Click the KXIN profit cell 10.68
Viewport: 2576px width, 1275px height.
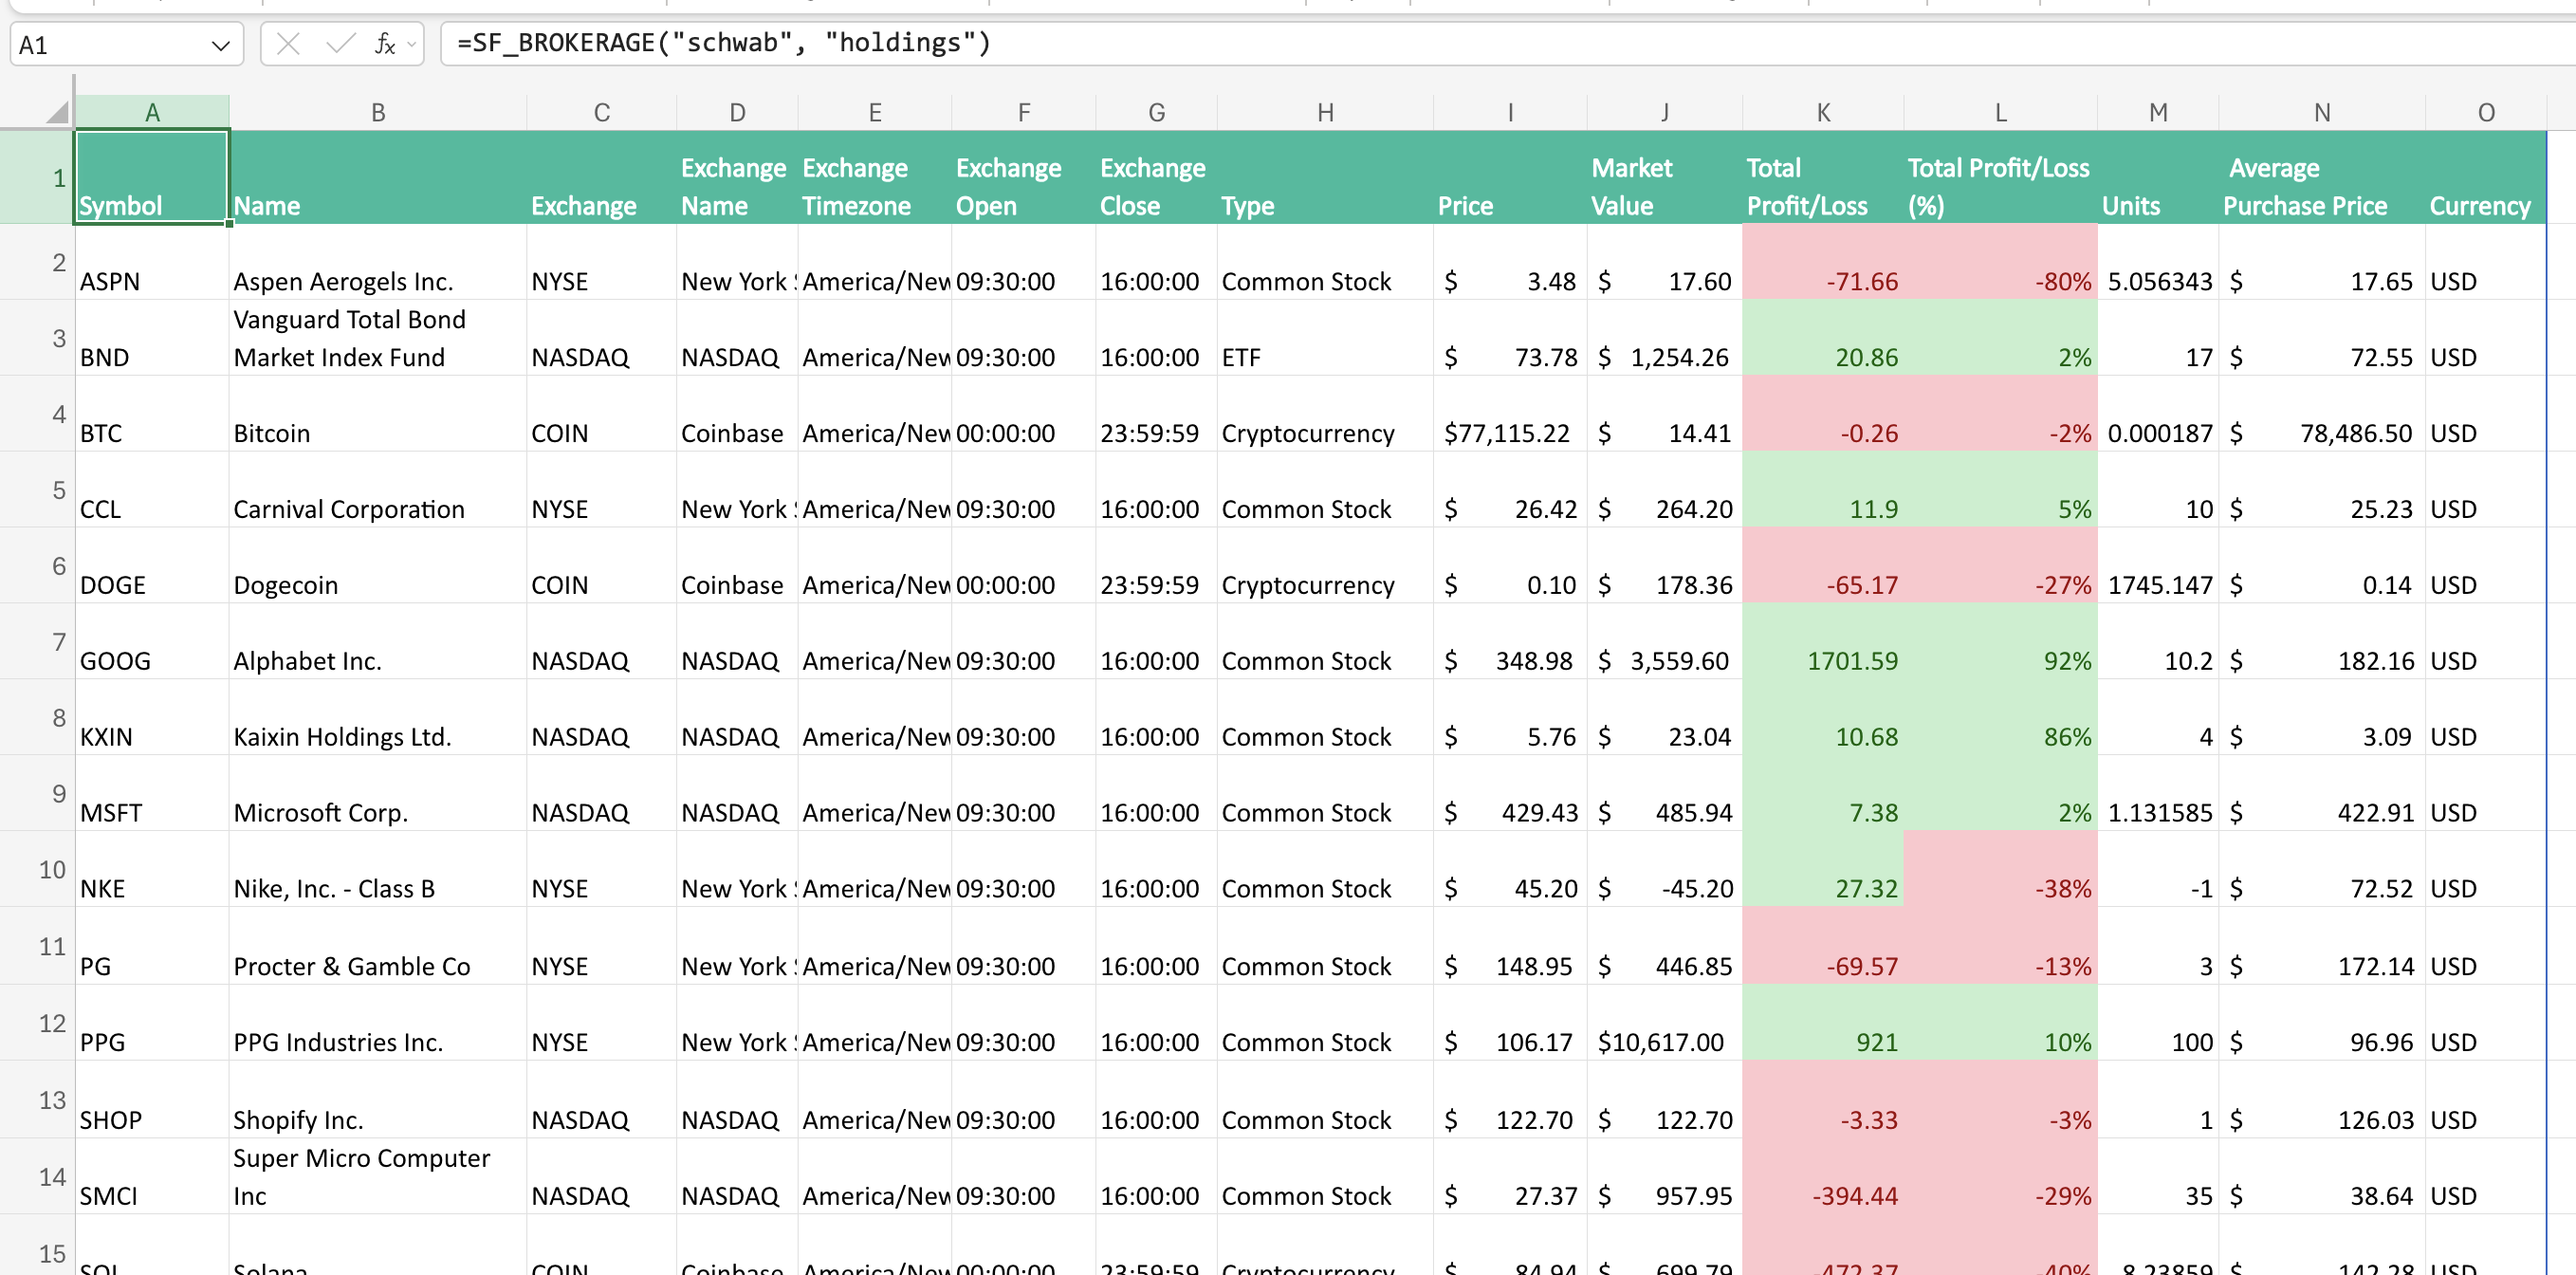click(1823, 718)
